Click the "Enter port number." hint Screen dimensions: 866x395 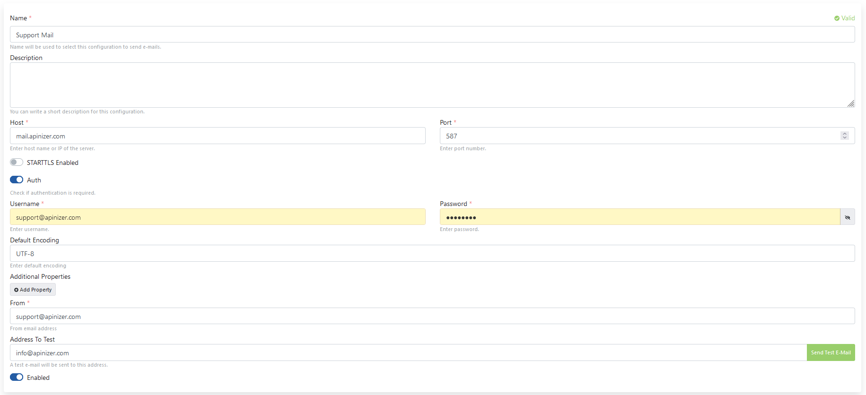point(463,148)
